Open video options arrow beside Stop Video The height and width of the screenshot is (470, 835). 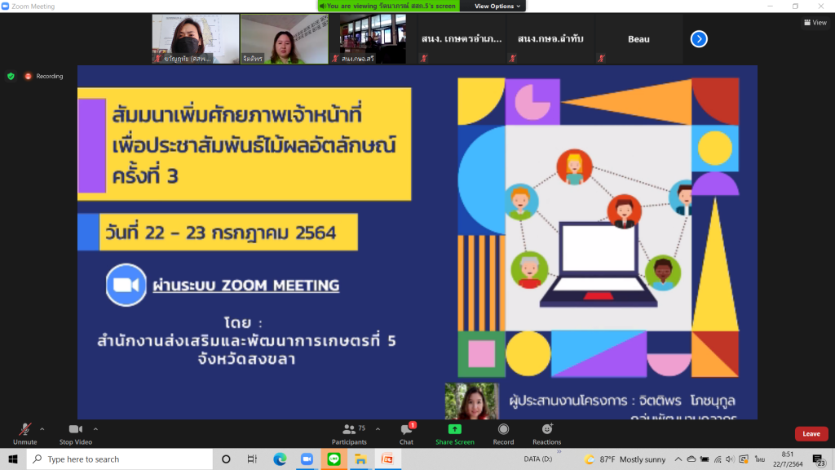[95, 429]
